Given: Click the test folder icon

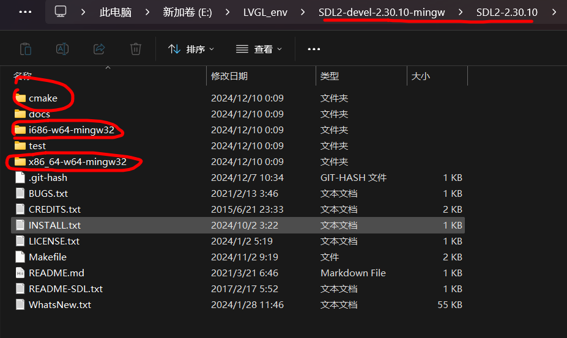Looking at the screenshot, I should [20, 145].
